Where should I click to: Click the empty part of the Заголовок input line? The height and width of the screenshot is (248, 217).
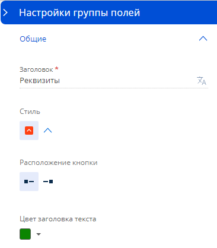click(127, 81)
